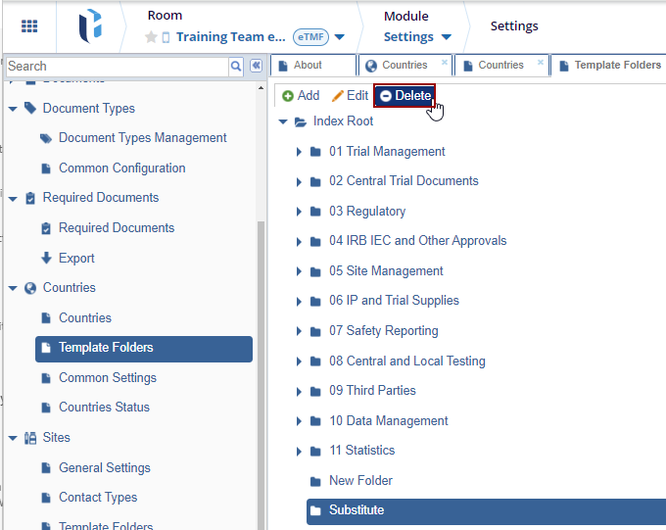
Task: Click the company logo icon
Action: point(91,27)
